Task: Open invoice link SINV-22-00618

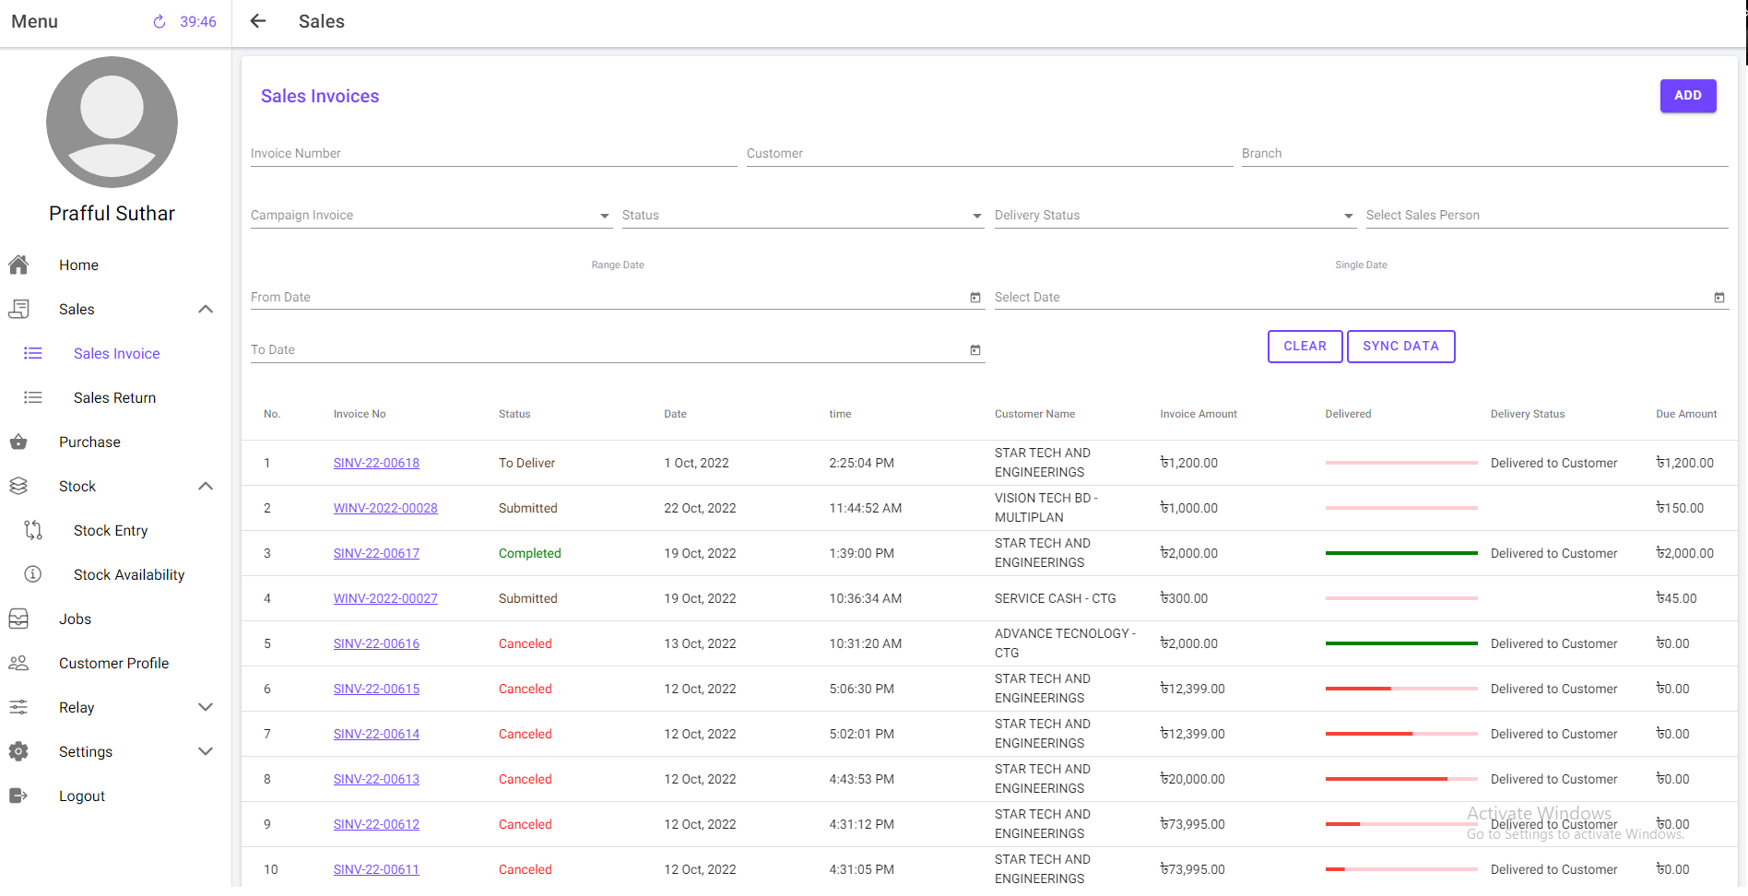Action: 376,463
